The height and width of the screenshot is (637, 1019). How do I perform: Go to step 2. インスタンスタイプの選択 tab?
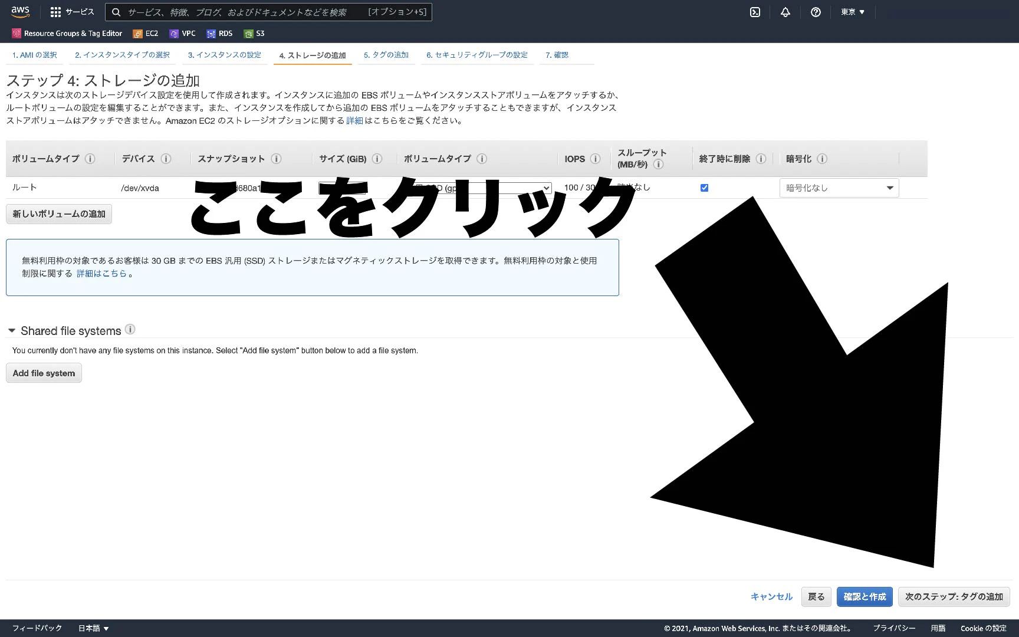coord(122,55)
